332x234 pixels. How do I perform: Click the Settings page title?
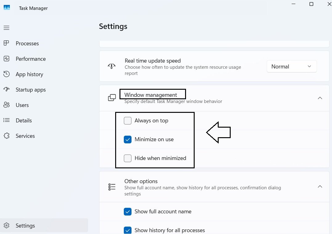(113, 26)
